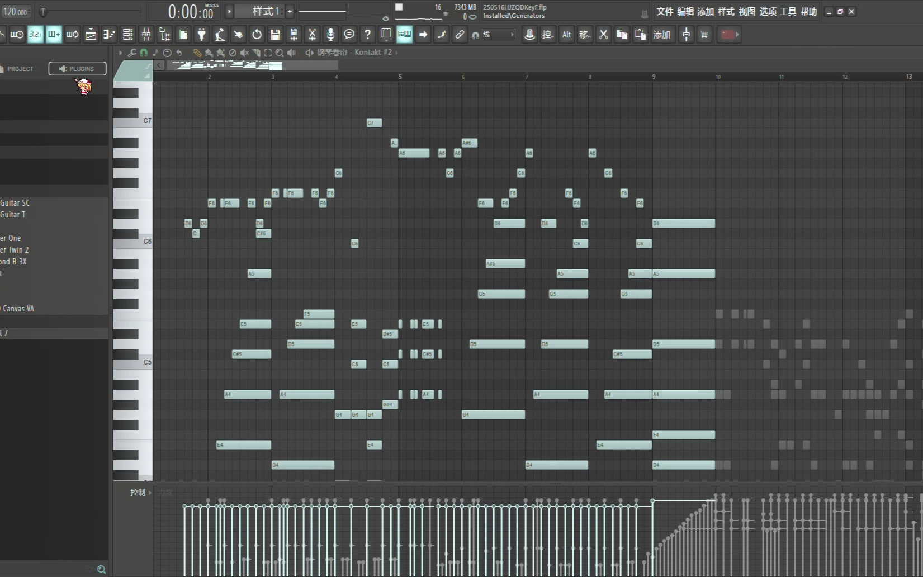The image size is (923, 577).
Task: Click the piano roll minimap scrollbar
Action: [252, 65]
